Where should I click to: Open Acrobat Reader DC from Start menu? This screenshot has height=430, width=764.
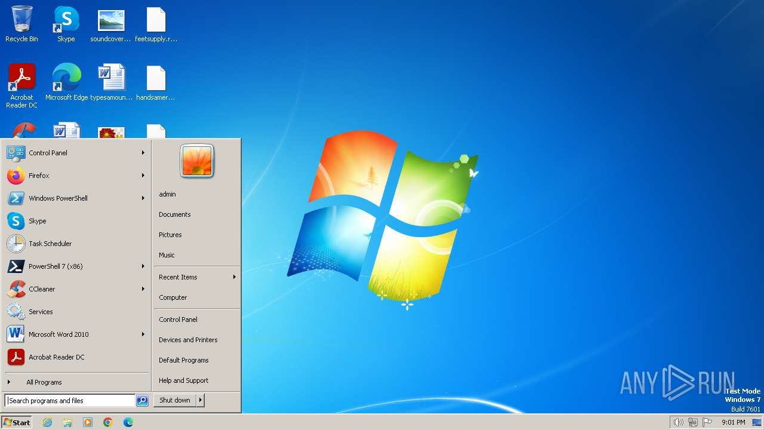point(76,357)
